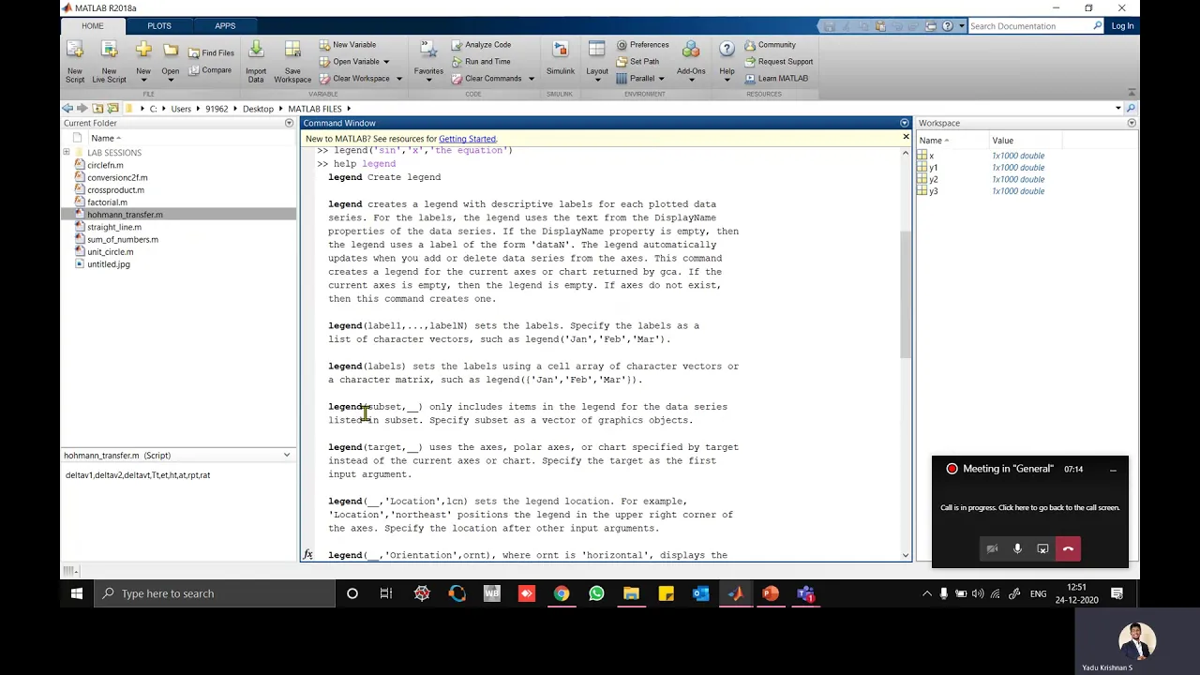Open Microsoft Teams from the taskbar
The width and height of the screenshot is (1200, 675).
[806, 593]
